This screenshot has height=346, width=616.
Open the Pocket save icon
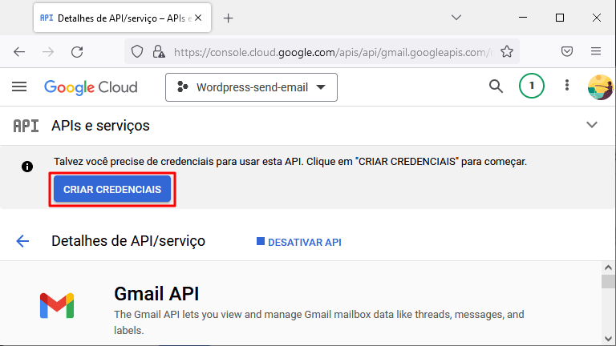point(567,51)
